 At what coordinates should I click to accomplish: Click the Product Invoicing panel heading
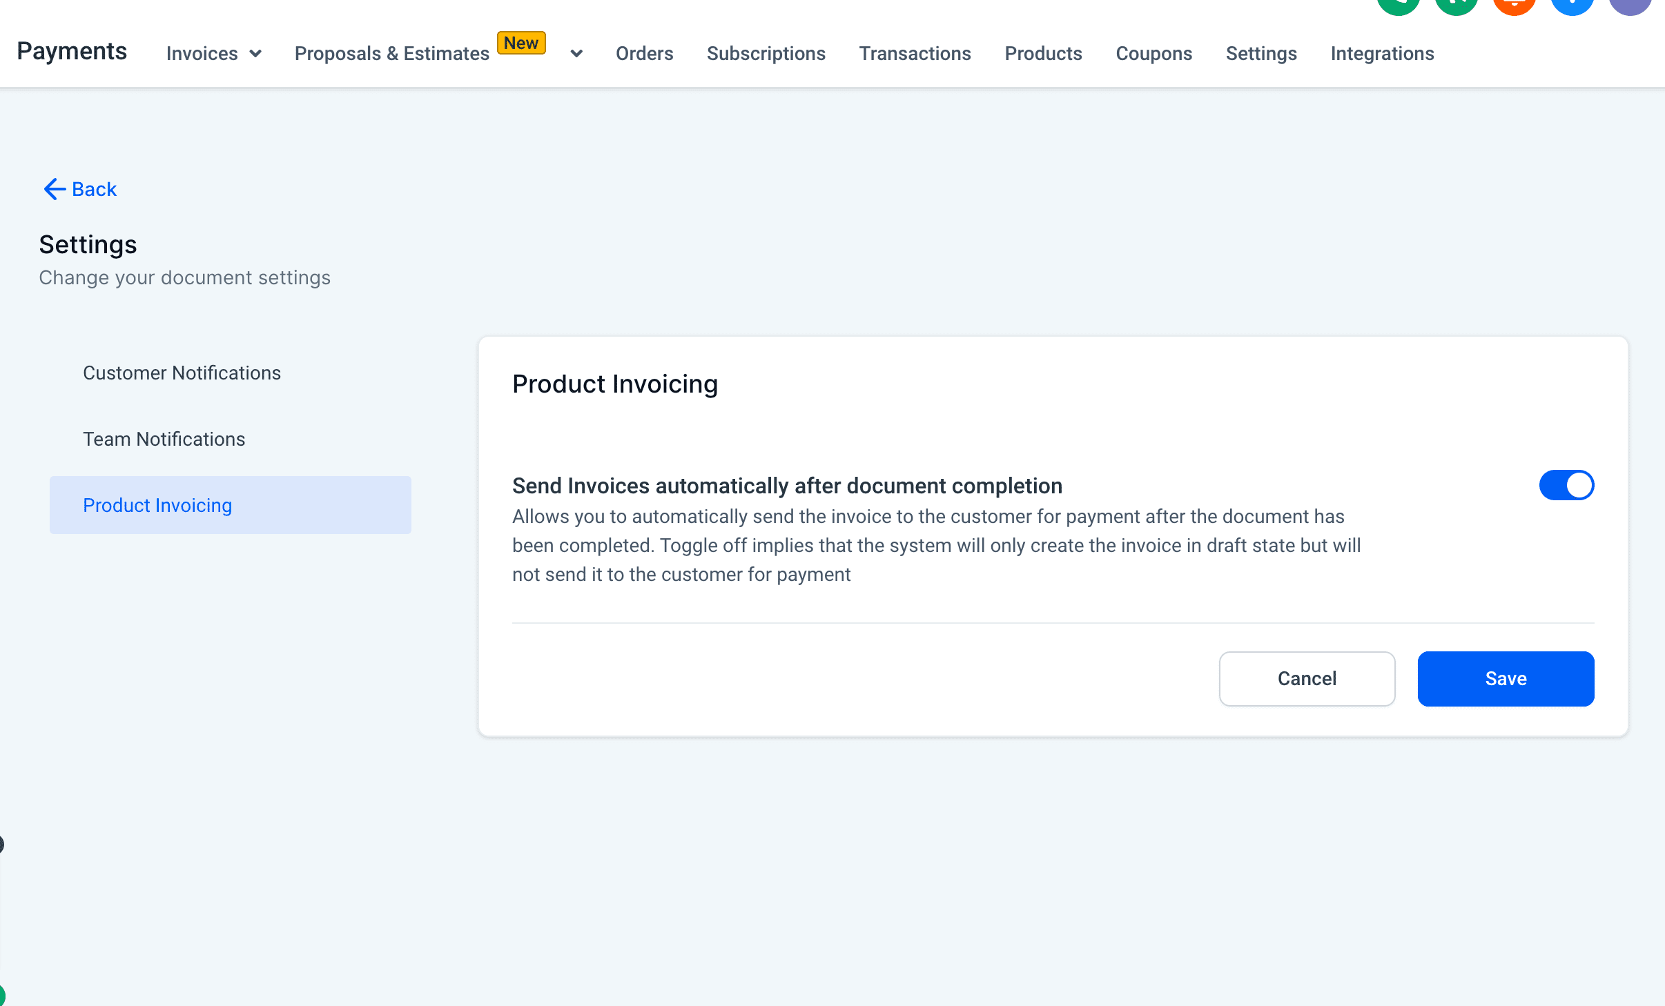click(615, 384)
